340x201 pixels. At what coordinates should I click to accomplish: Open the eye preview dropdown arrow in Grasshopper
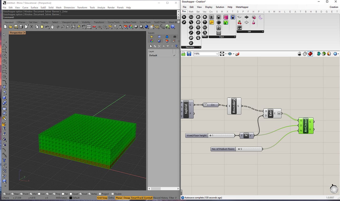(x=234, y=54)
